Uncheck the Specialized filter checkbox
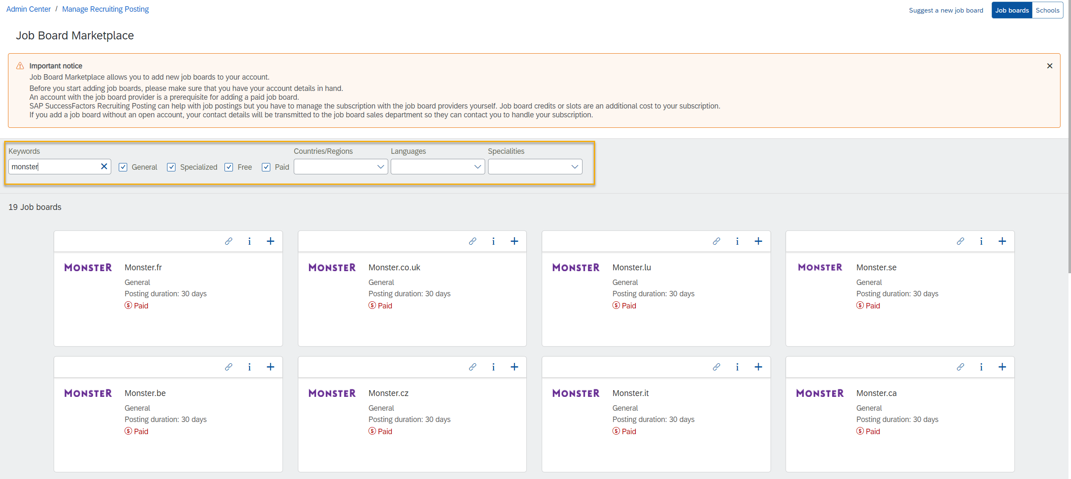Image resolution: width=1071 pixels, height=479 pixels. [x=171, y=167]
